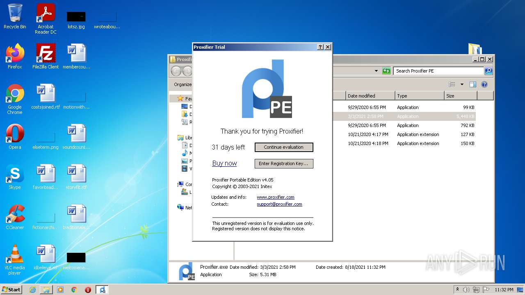Show hidden tray icons arrow
Screen dimensions: 525x295
(x=457, y=290)
